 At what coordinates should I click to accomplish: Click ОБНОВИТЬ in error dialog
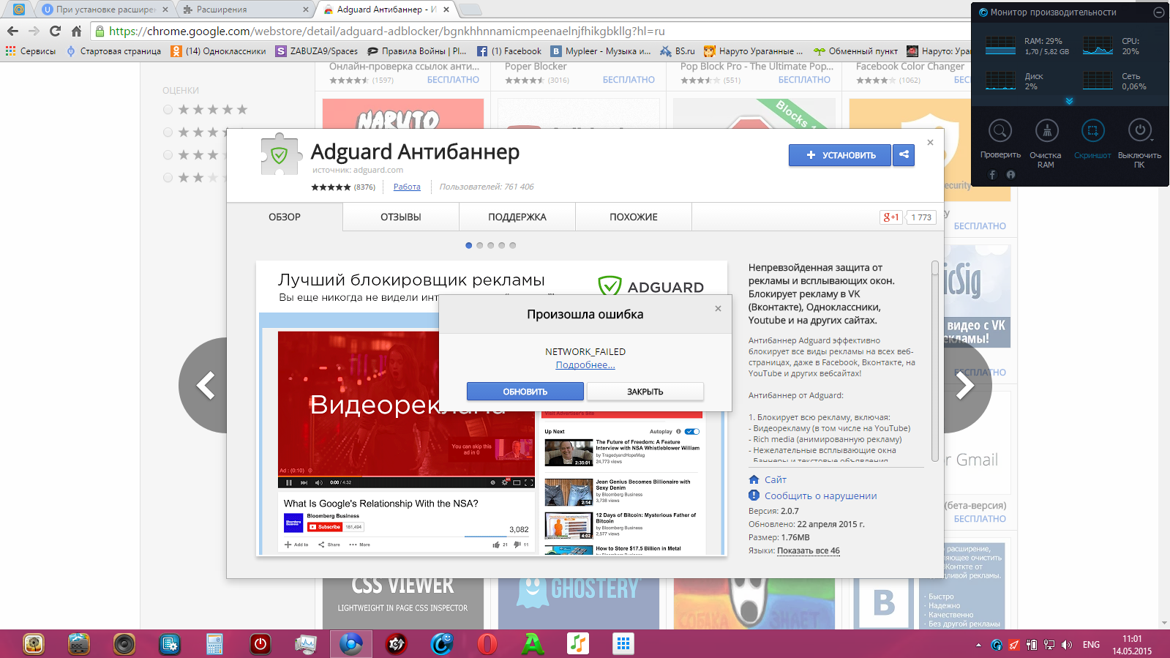coord(525,392)
